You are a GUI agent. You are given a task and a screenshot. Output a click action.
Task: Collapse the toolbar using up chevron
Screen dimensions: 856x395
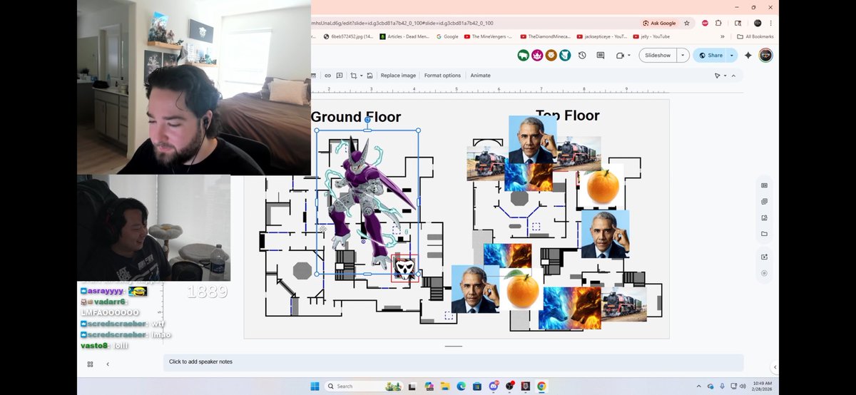click(733, 76)
